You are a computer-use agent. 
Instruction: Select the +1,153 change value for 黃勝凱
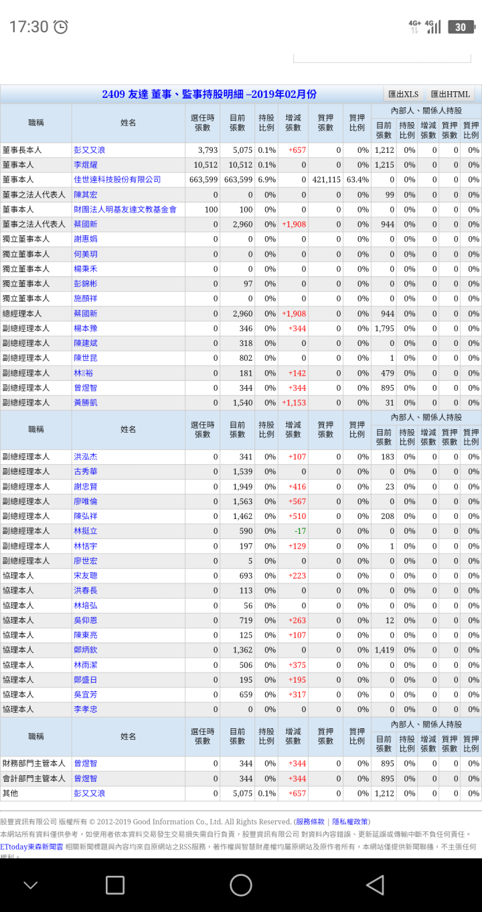[x=293, y=402]
